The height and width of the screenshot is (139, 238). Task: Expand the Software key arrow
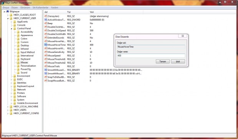pos(12,96)
